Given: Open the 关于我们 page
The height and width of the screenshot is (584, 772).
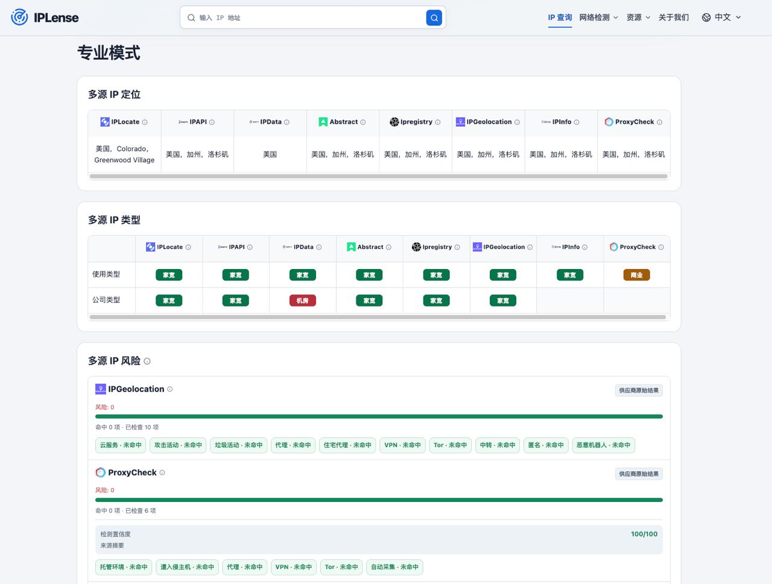Looking at the screenshot, I should click(x=674, y=17).
